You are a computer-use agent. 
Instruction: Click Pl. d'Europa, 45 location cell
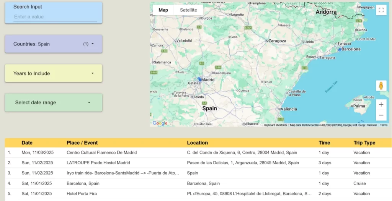click(249, 194)
